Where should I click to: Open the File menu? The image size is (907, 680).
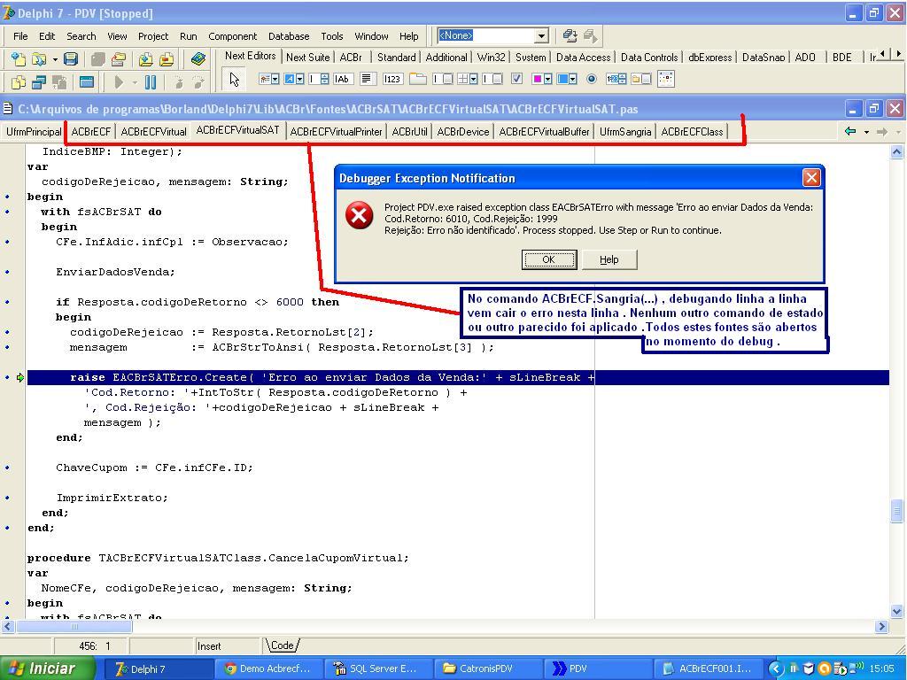pyautogui.click(x=20, y=35)
